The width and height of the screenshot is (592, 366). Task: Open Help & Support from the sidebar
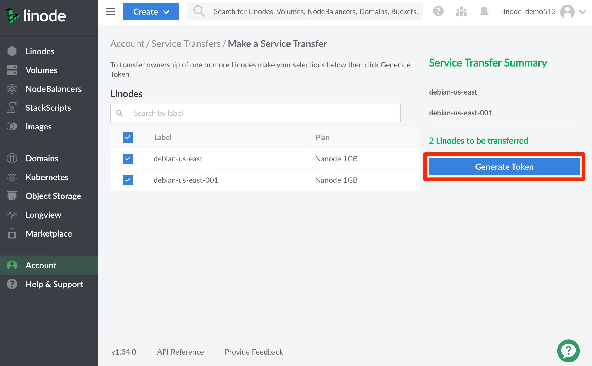tap(54, 284)
